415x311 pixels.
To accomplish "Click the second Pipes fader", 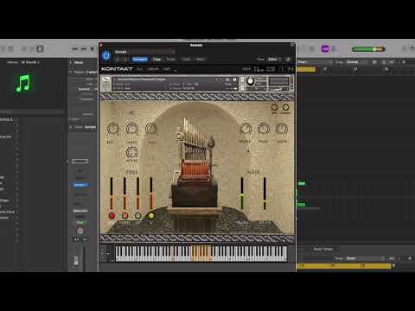I will pos(124,194).
